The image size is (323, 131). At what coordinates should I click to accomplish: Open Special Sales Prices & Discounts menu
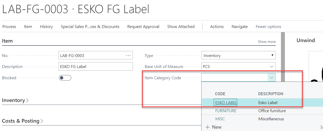click(x=90, y=27)
